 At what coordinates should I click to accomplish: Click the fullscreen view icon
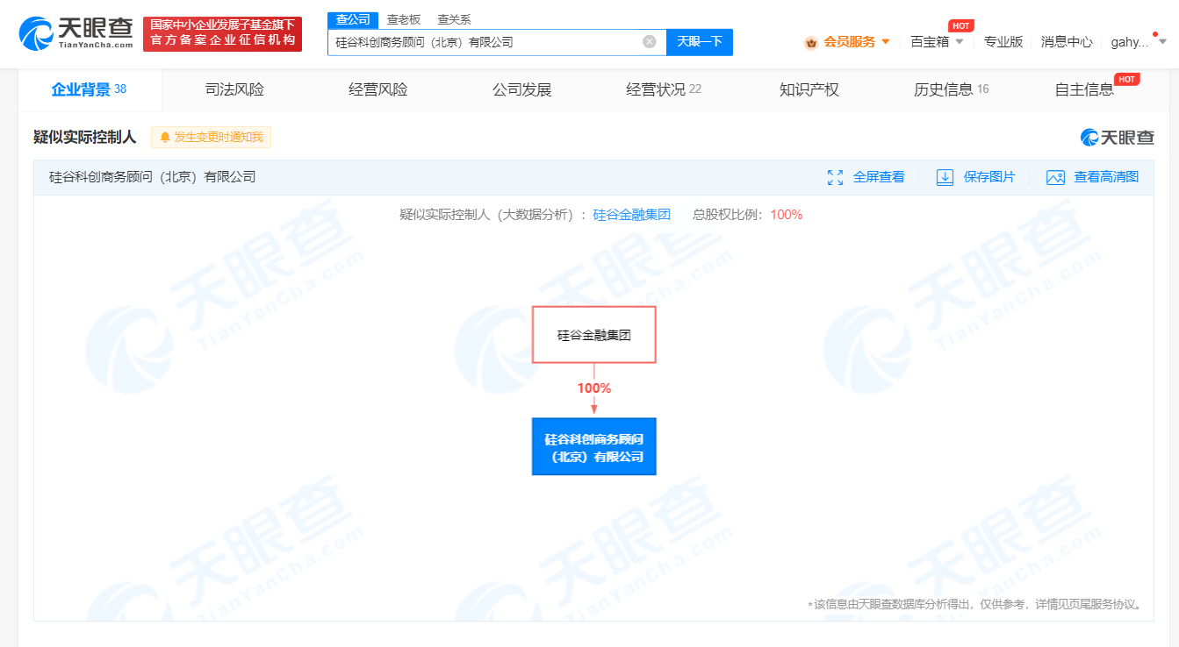835,177
